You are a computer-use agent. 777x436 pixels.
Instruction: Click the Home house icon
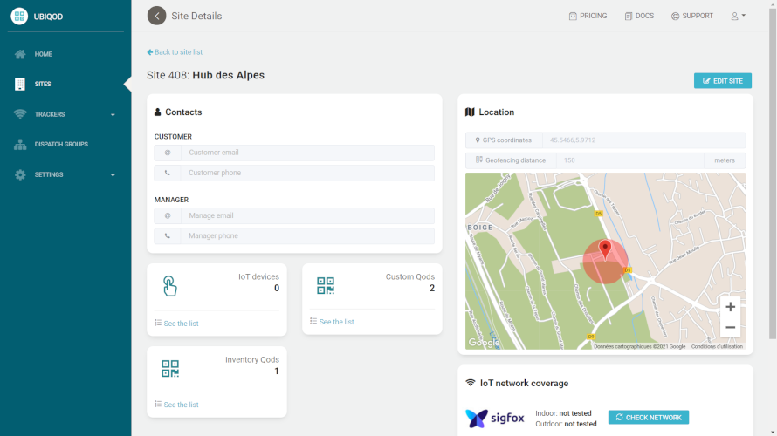click(x=20, y=54)
